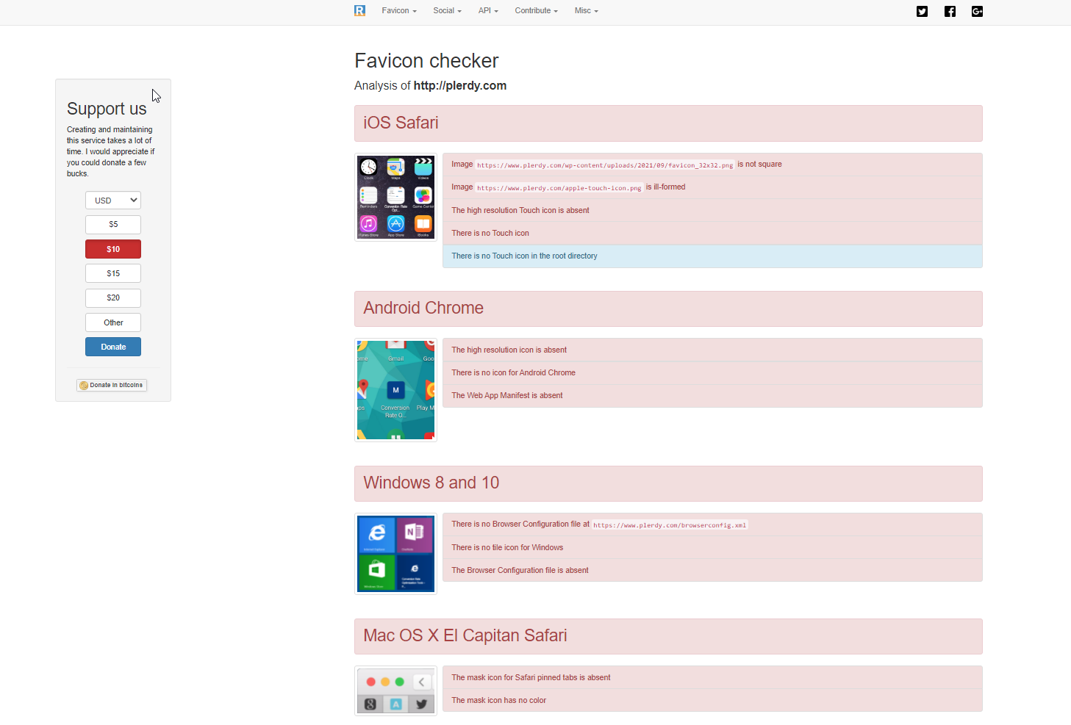Open the API menu

coord(487,10)
